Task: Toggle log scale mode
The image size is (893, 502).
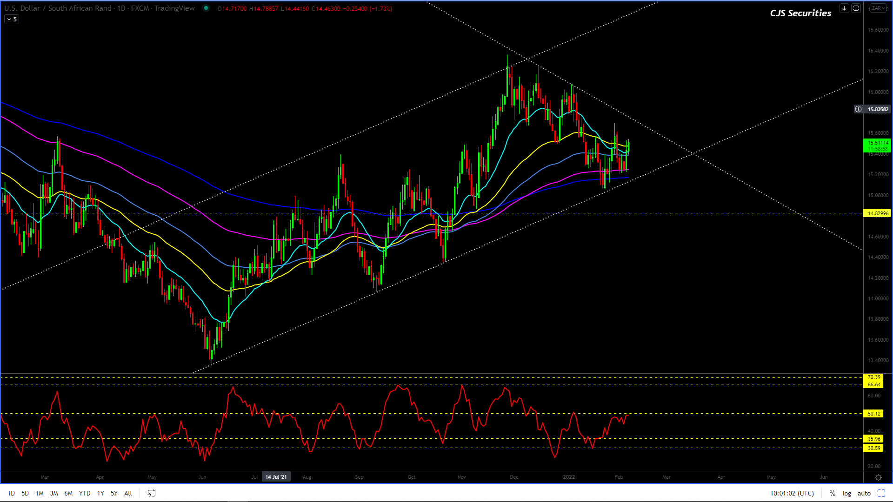Action: pyautogui.click(x=846, y=493)
